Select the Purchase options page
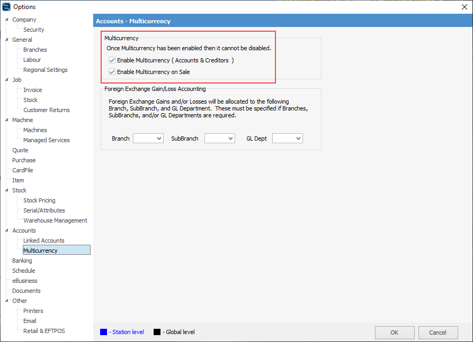Viewport: 473px width, 342px height. pyautogui.click(x=24, y=160)
